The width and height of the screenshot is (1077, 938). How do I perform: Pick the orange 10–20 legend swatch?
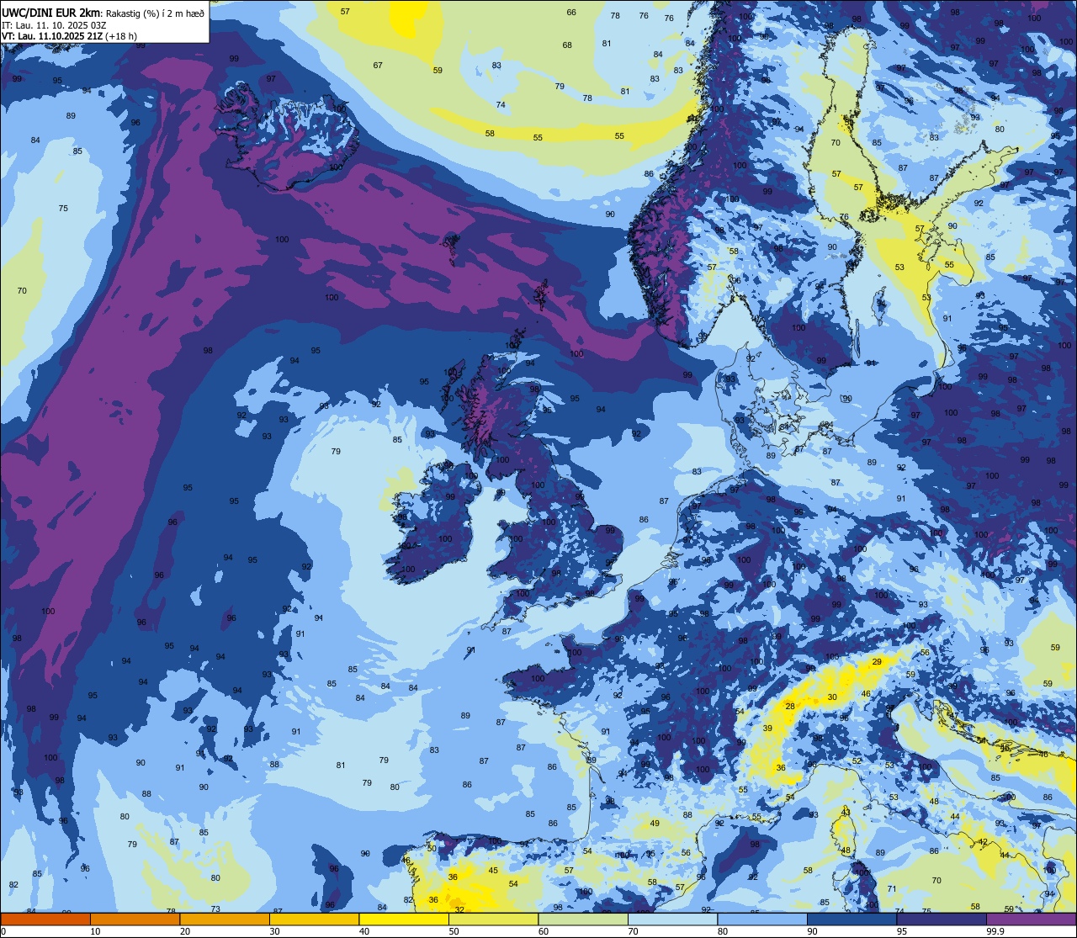[x=135, y=919]
